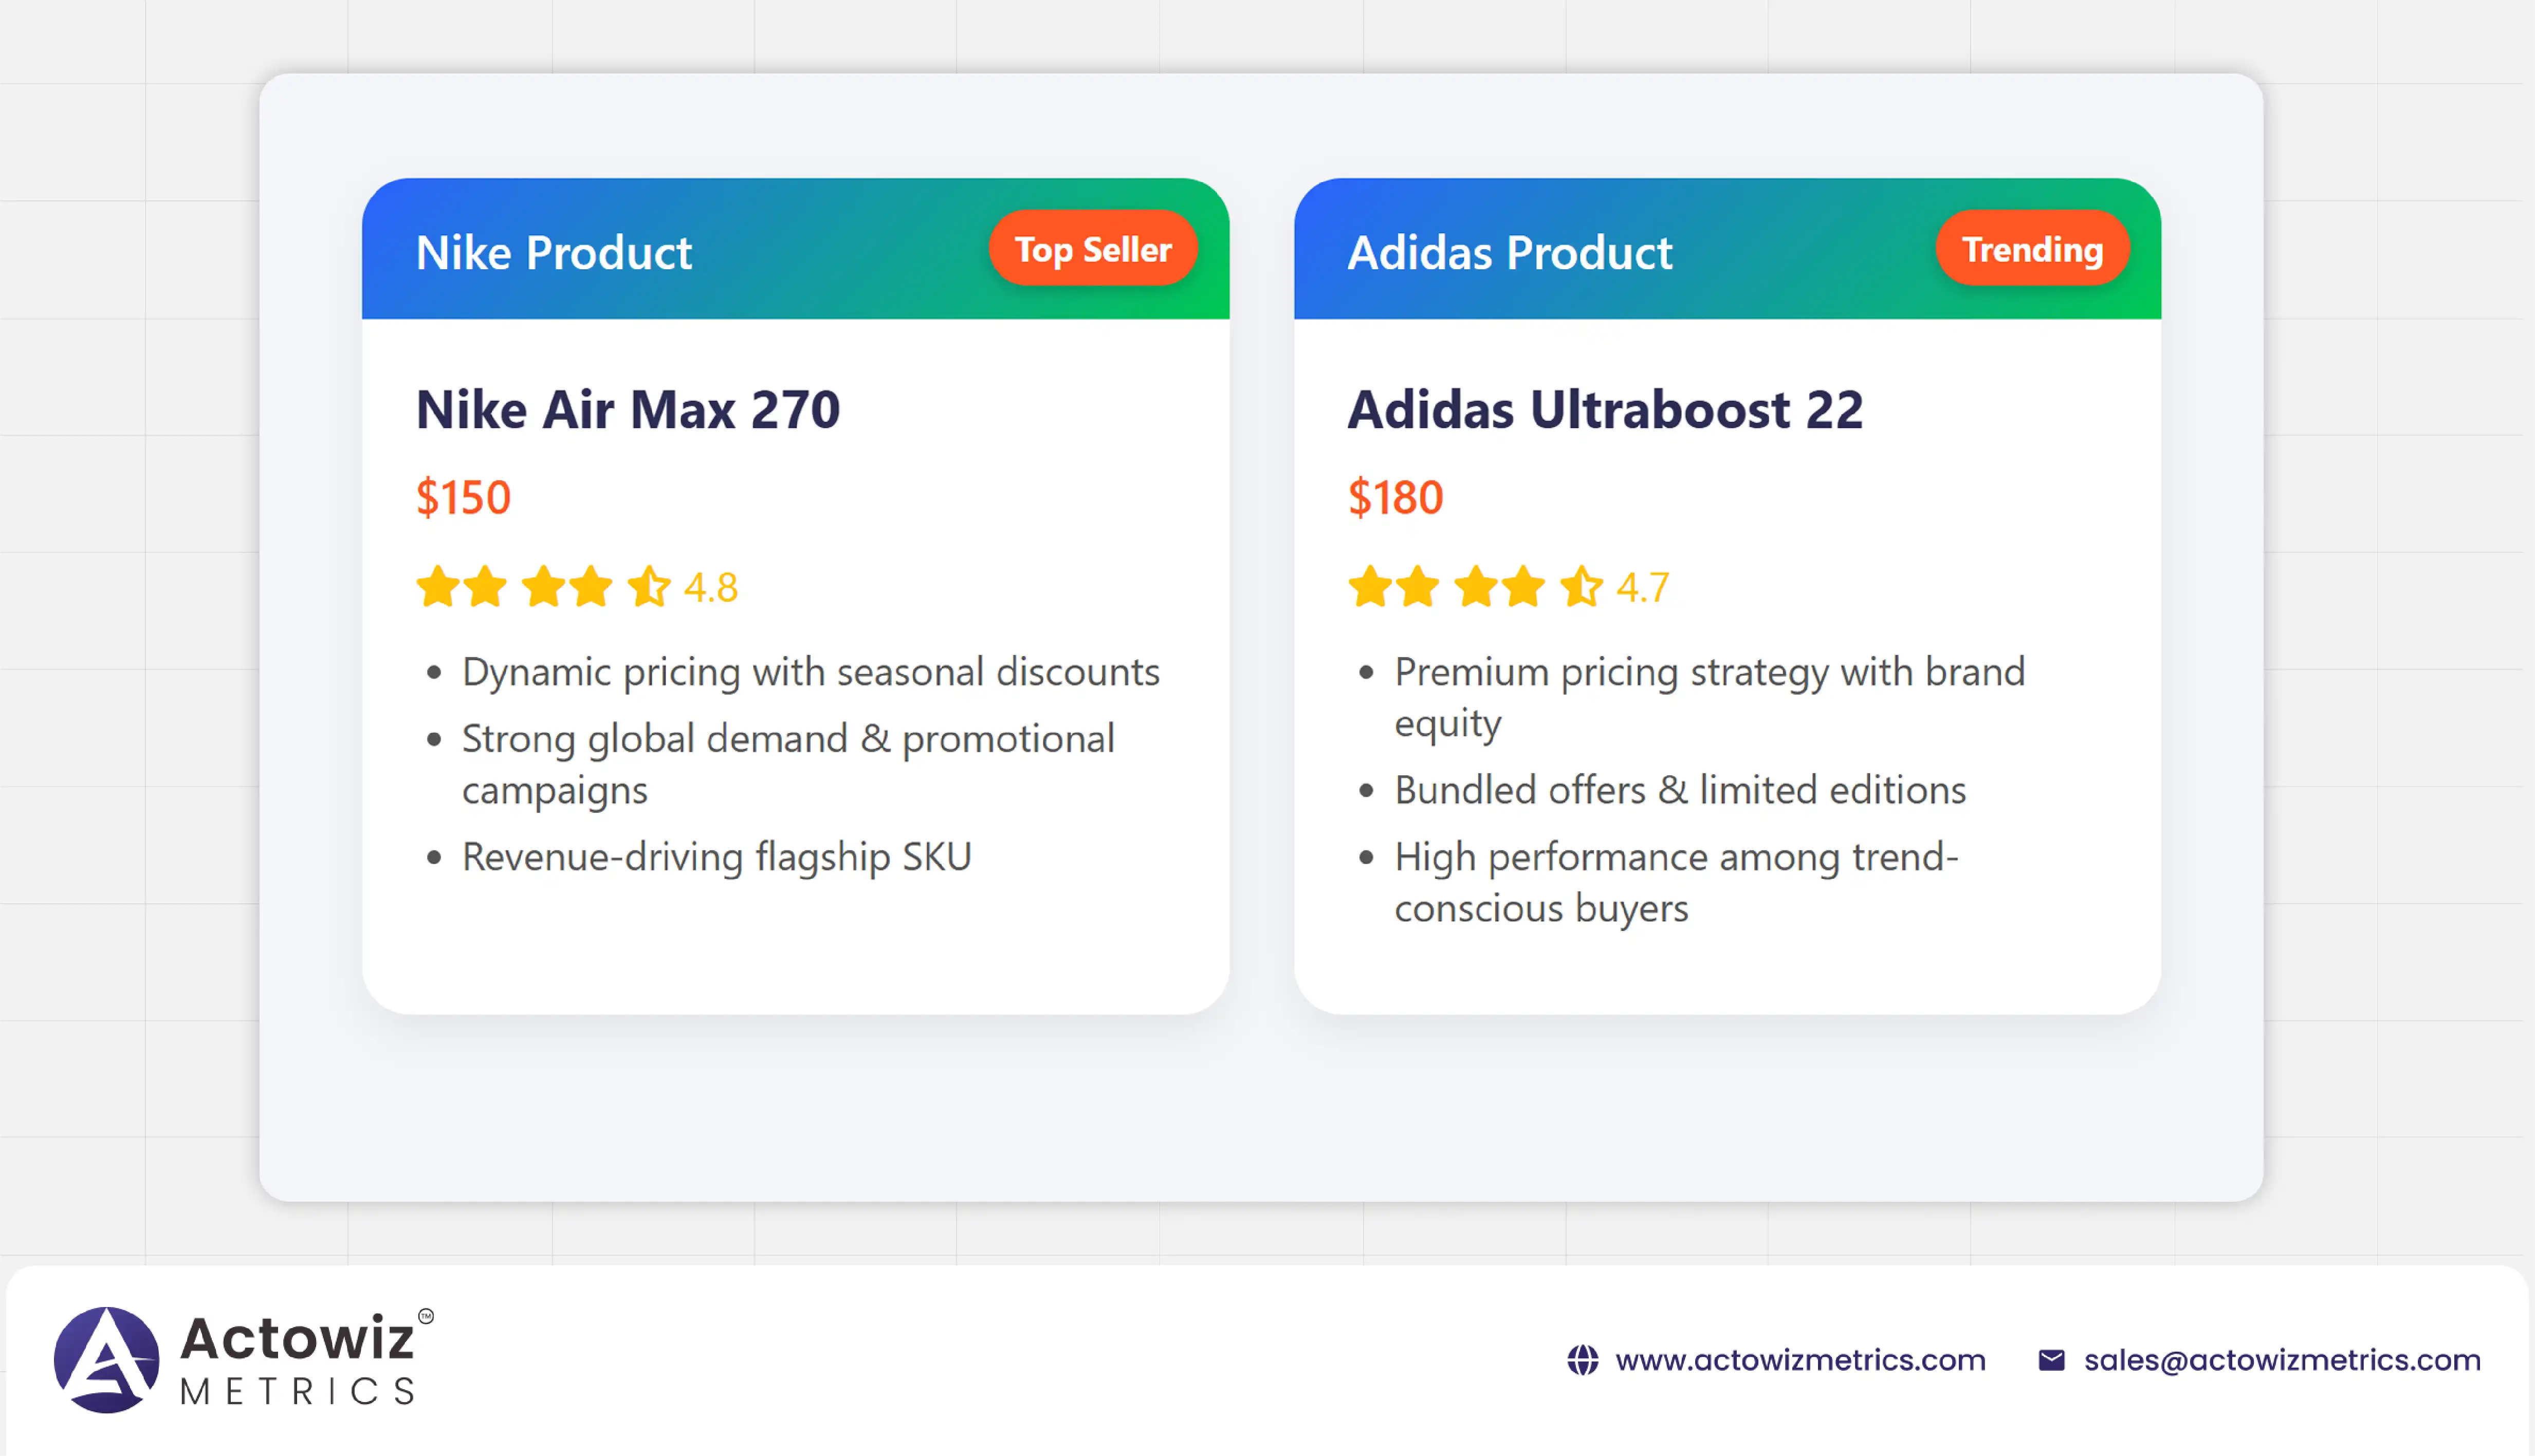Select the Adidas Ultraboost 22 title

point(1605,409)
